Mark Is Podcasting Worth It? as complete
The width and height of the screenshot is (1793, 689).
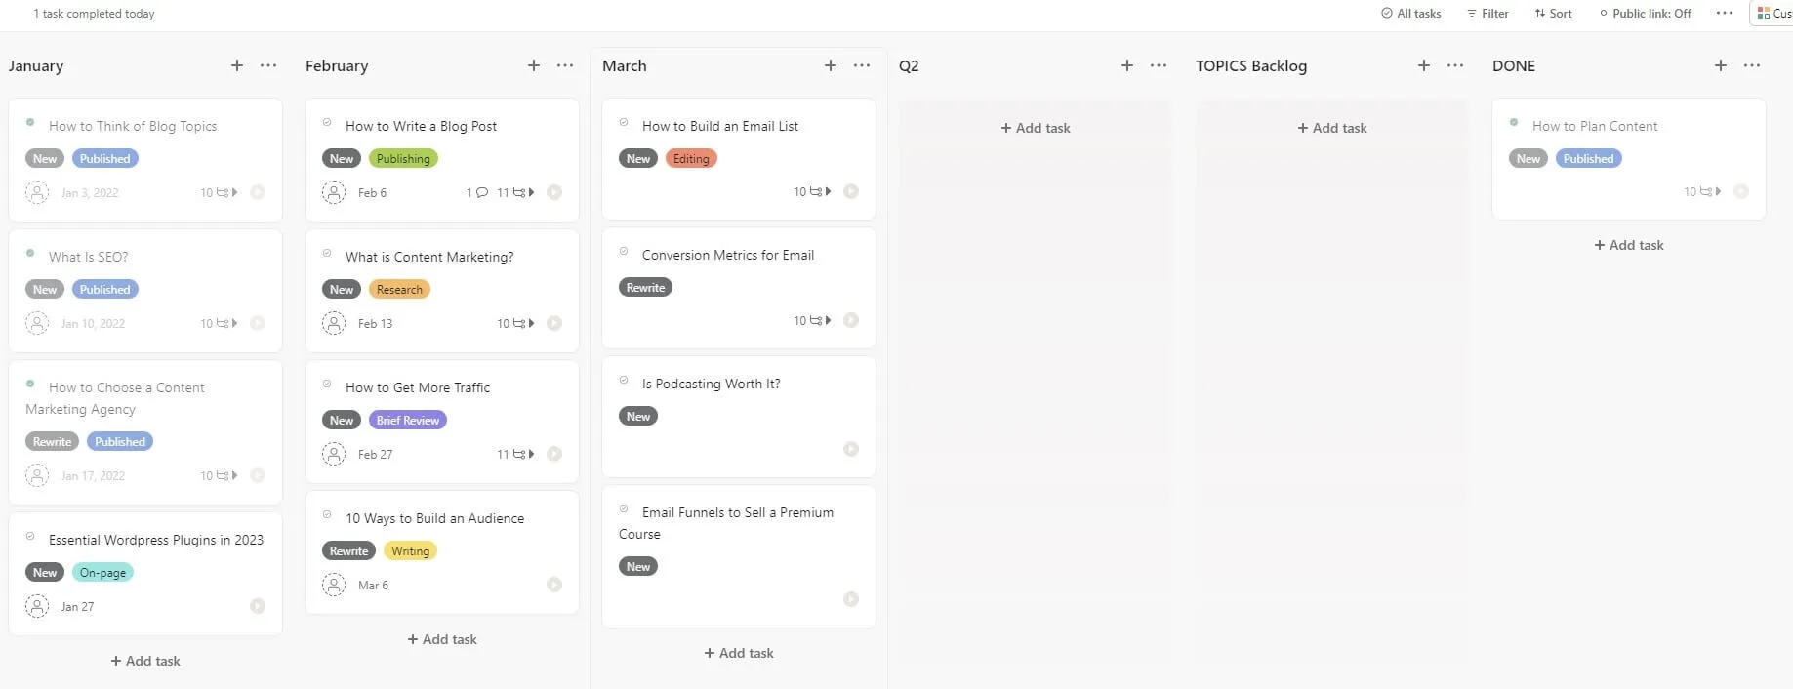click(x=625, y=383)
